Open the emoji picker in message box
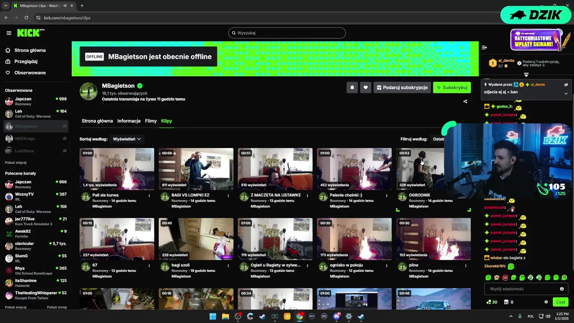 pyautogui.click(x=562, y=289)
